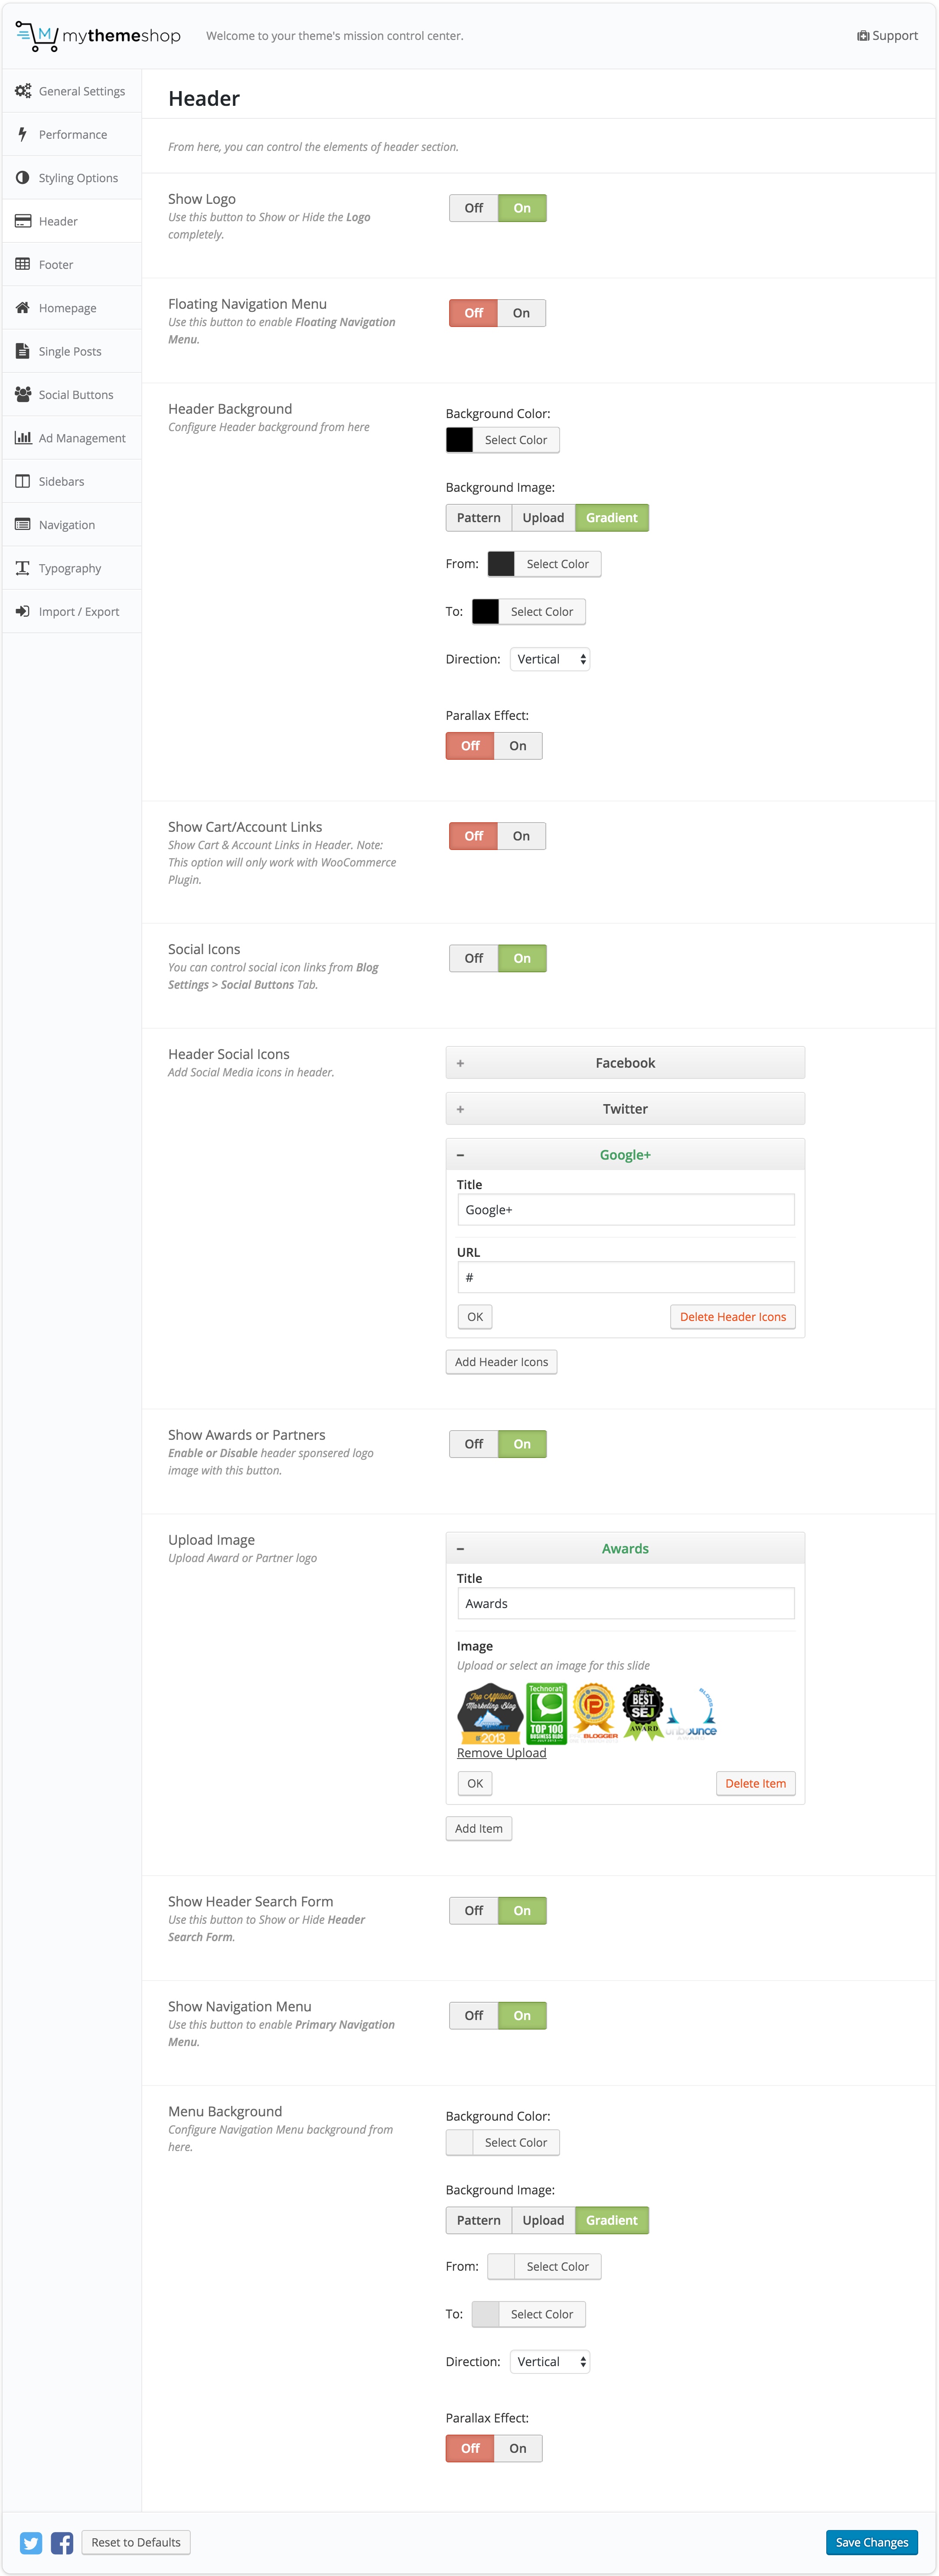Click OK in Google+ panel
The height and width of the screenshot is (2576, 939).
tap(475, 1317)
